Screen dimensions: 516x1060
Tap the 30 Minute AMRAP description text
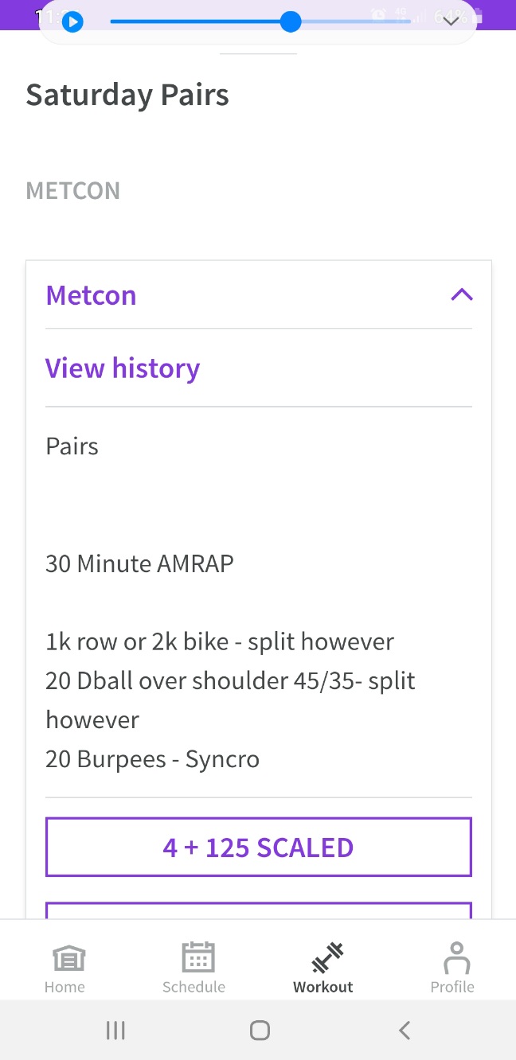140,564
